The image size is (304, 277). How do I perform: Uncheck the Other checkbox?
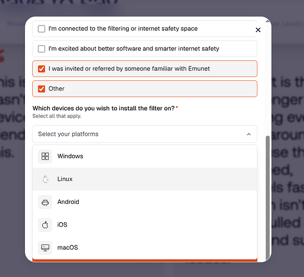pyautogui.click(x=42, y=89)
